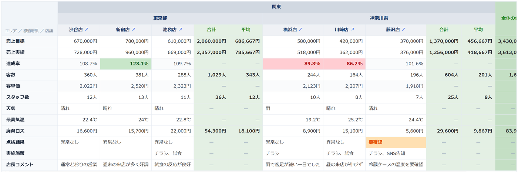The height and width of the screenshot is (172, 518).
Task: Select the 冷蔵ケースの温度を要確認 comment
Action: [396, 165]
